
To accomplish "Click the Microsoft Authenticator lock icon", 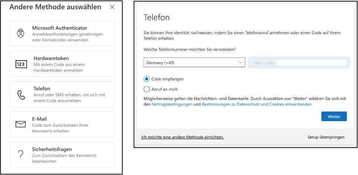I will 21,34.
